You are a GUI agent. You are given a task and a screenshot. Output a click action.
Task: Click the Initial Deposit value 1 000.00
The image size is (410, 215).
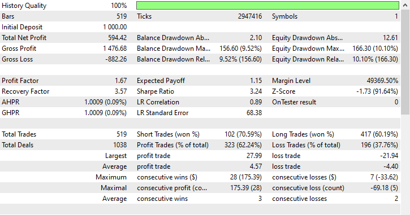tap(115, 27)
